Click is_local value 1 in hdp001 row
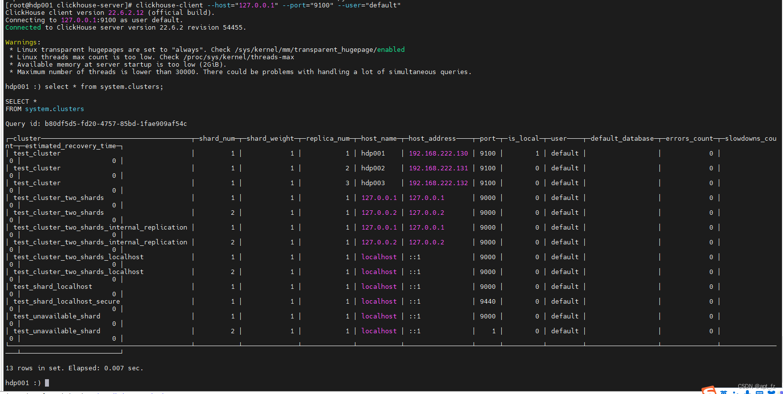The width and height of the screenshot is (783, 394). coord(537,154)
